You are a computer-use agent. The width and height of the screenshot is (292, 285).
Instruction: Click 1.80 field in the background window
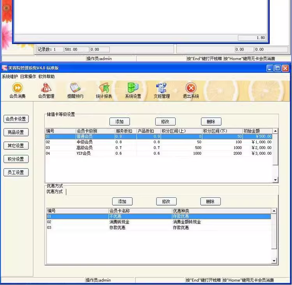[x=252, y=38]
